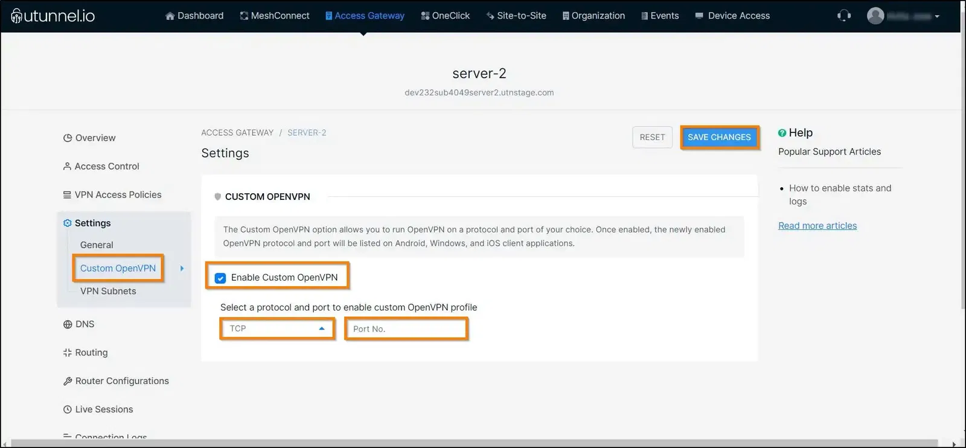The width and height of the screenshot is (966, 448).
Task: Click the ACCESS GATEWAY breadcrumb link
Action: click(x=237, y=133)
